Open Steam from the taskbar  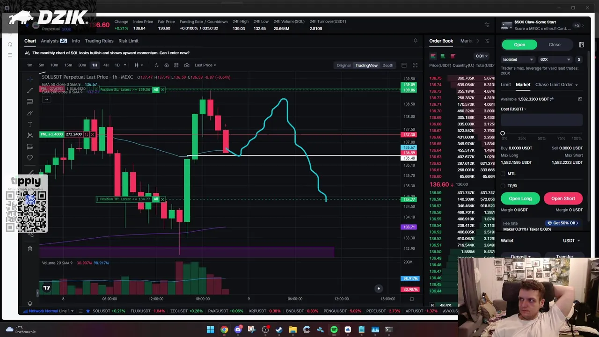coord(279,330)
